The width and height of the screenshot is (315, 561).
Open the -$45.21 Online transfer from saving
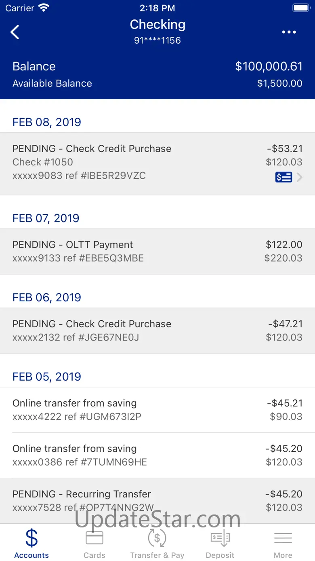point(157,410)
